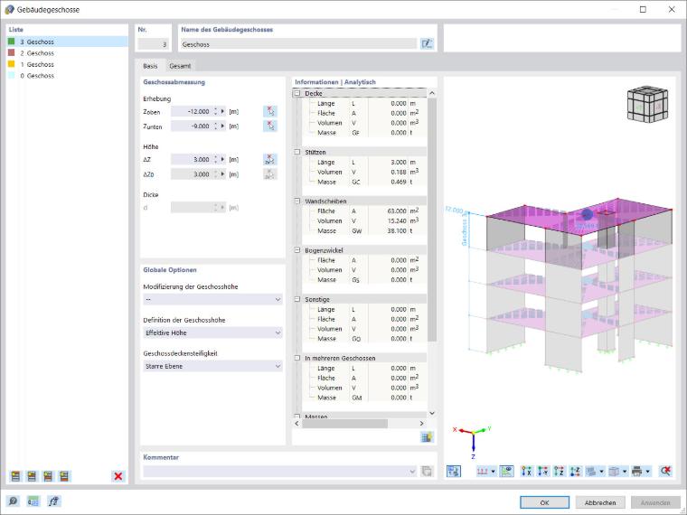Screen dimensions: 687x515
Task: Reset preview zoom with red X magnifier
Action: coord(666,472)
